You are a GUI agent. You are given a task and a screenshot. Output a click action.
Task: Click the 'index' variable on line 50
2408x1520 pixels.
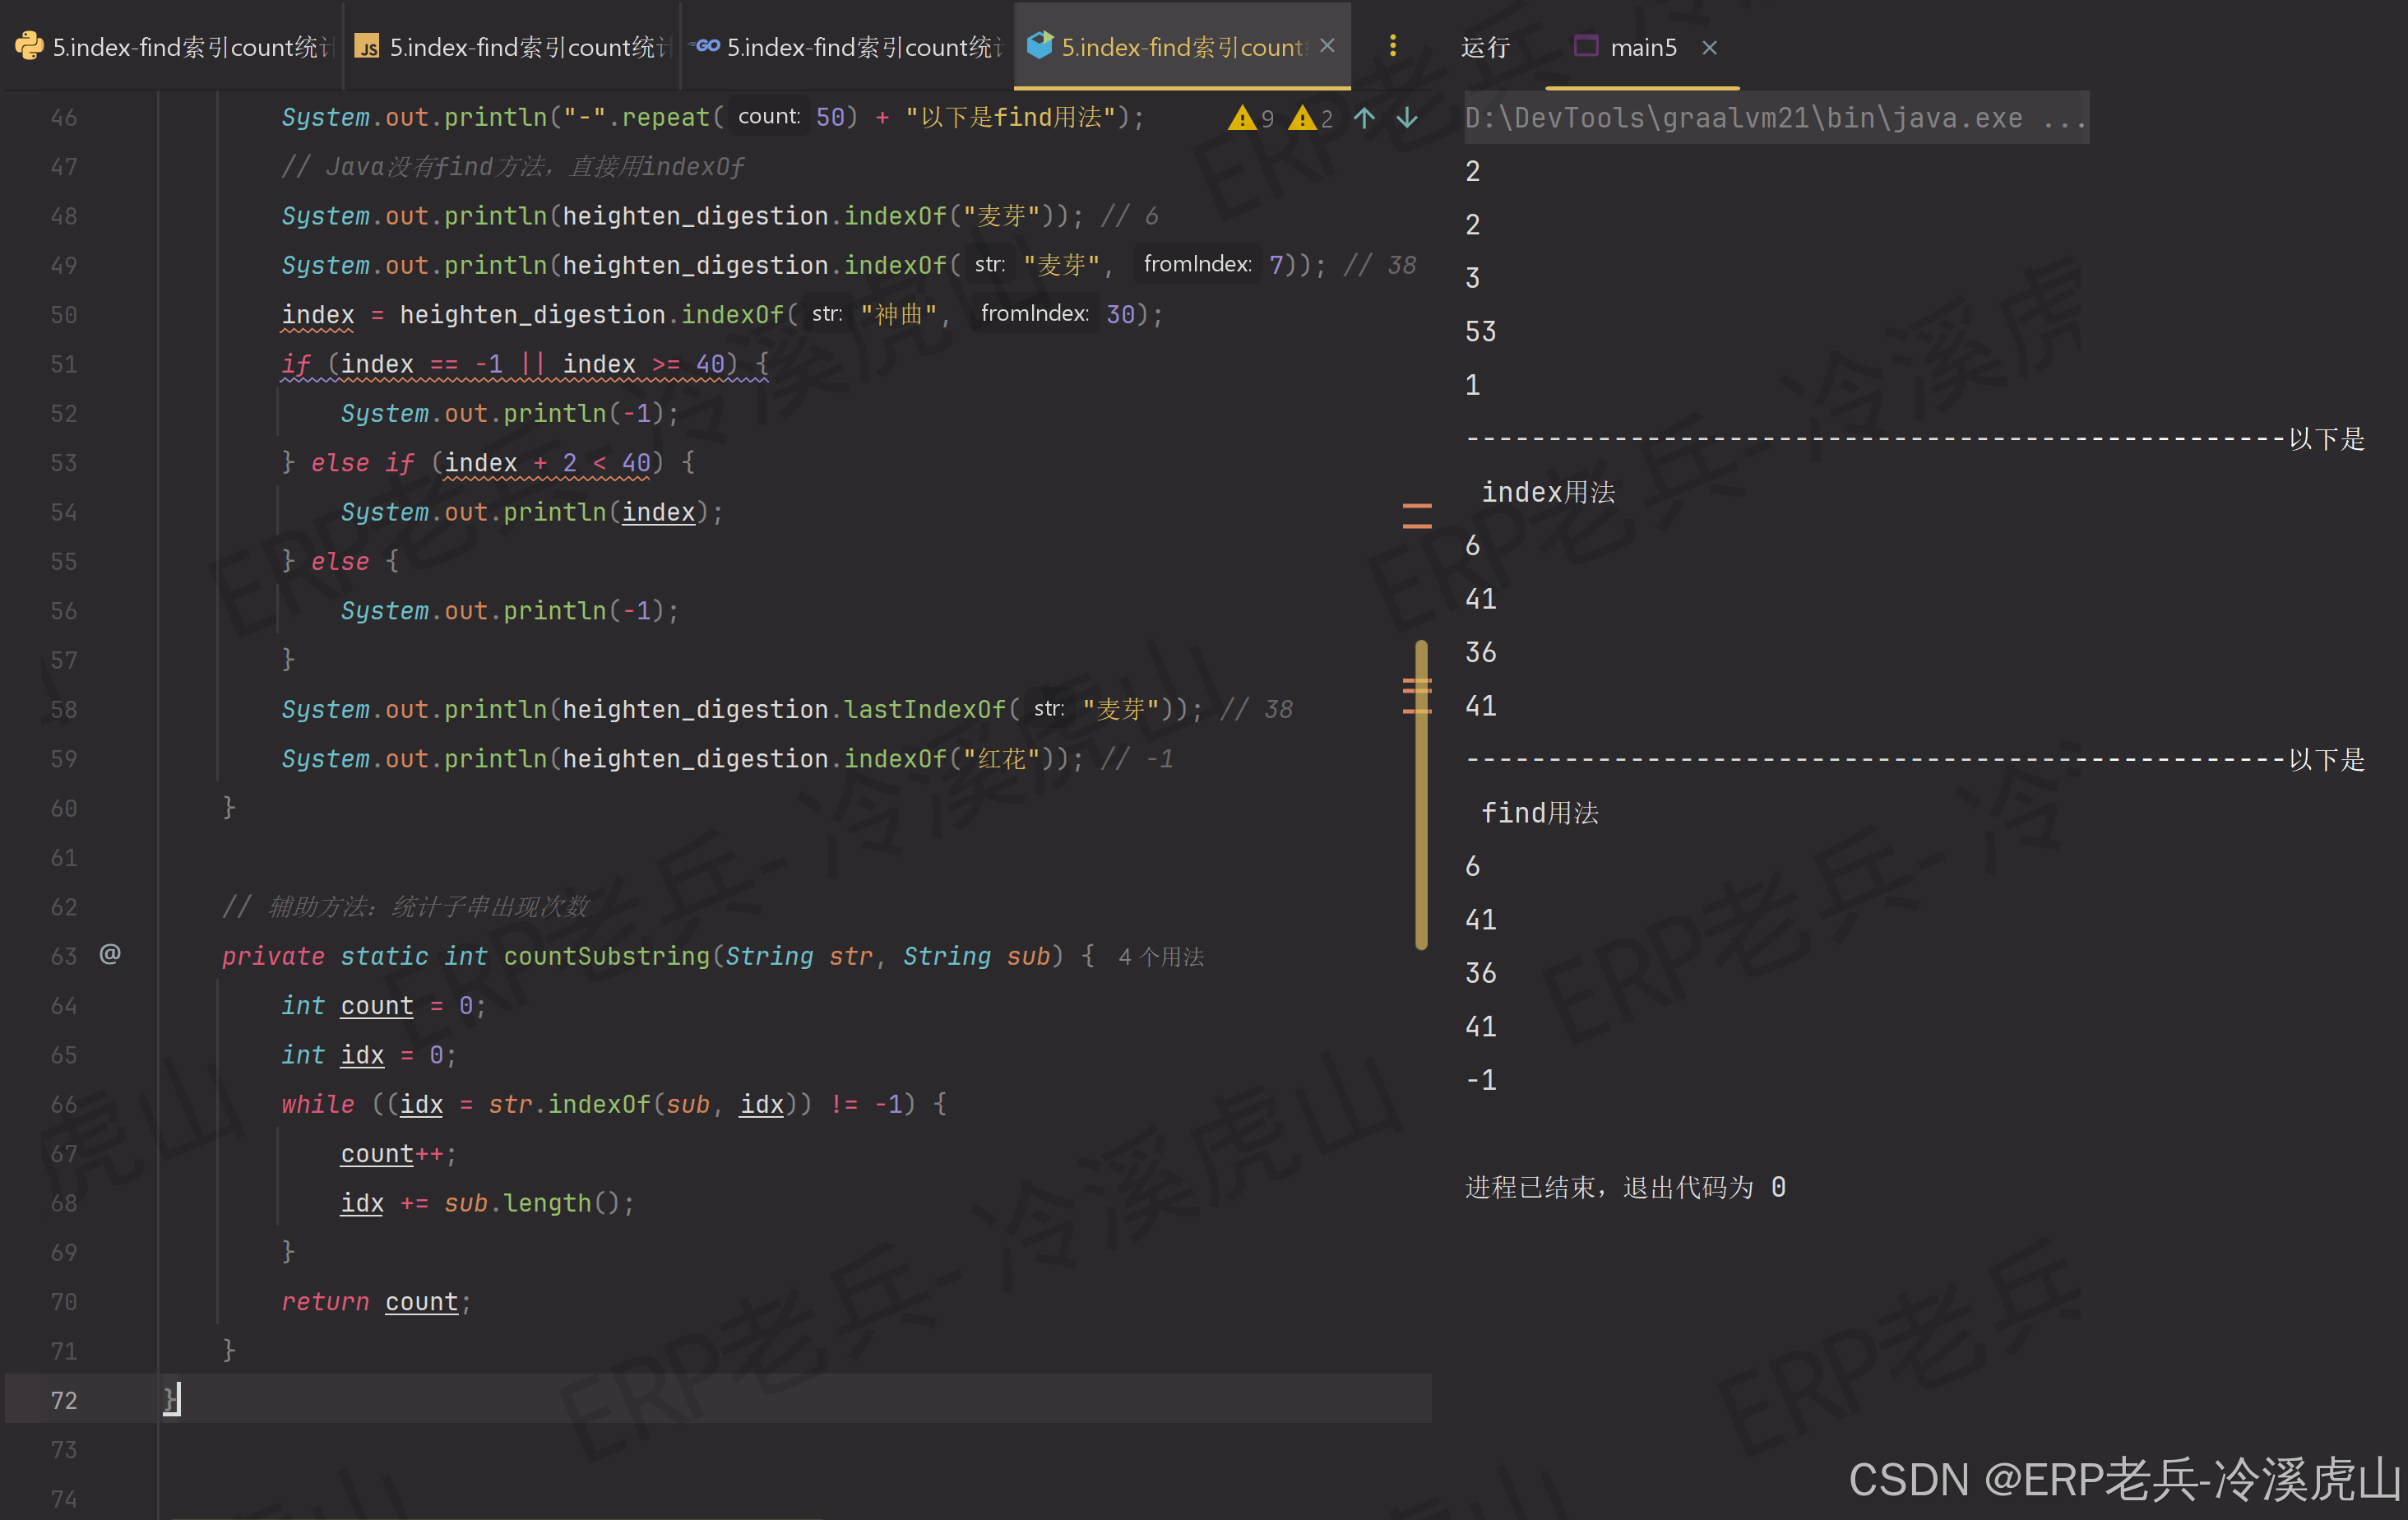(318, 315)
